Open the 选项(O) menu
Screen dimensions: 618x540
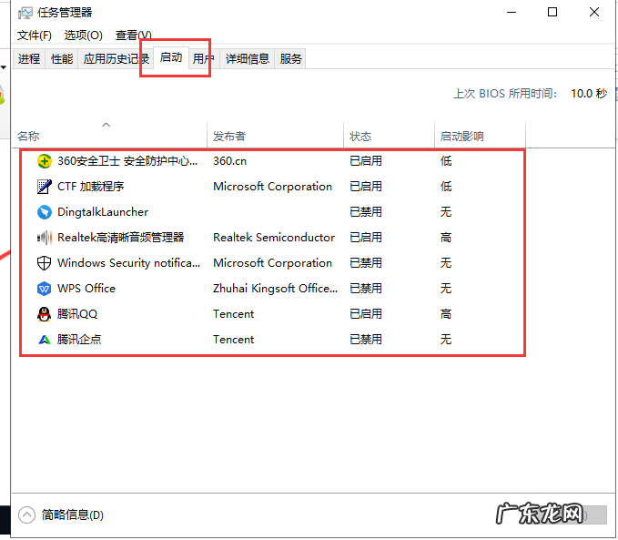pyautogui.click(x=83, y=36)
